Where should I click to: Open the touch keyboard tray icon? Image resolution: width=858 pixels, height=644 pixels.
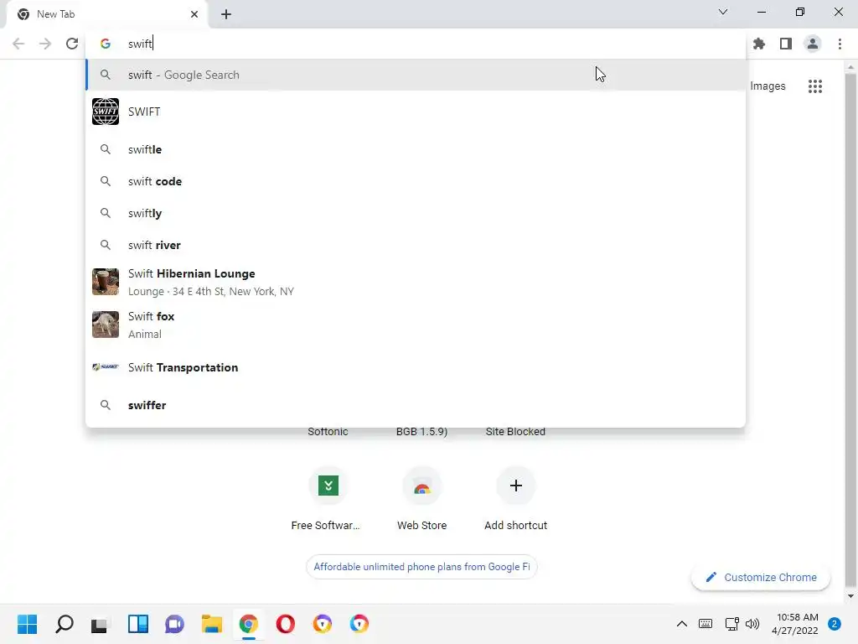[x=706, y=624]
